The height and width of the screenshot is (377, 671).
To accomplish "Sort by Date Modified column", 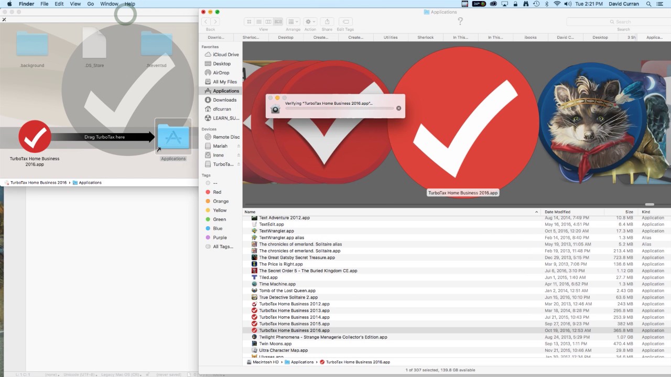I will (573, 212).
